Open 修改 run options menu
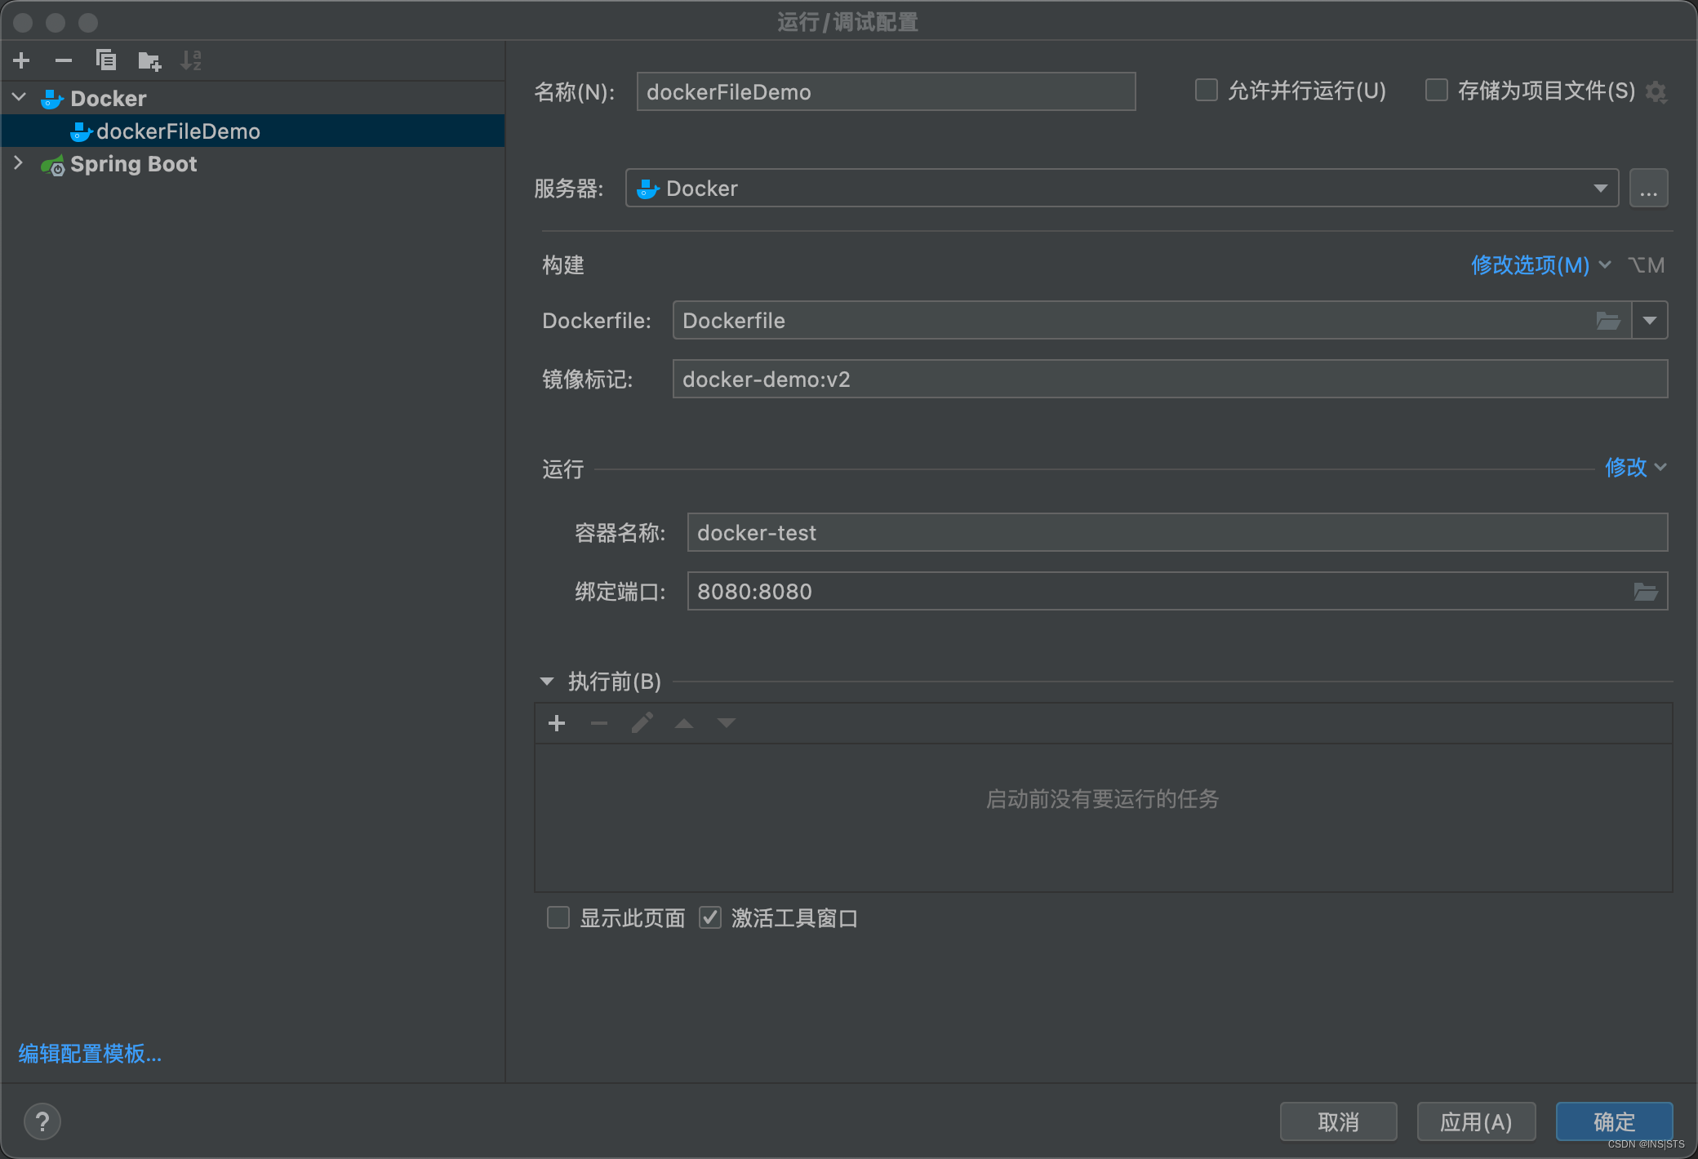 point(1635,468)
